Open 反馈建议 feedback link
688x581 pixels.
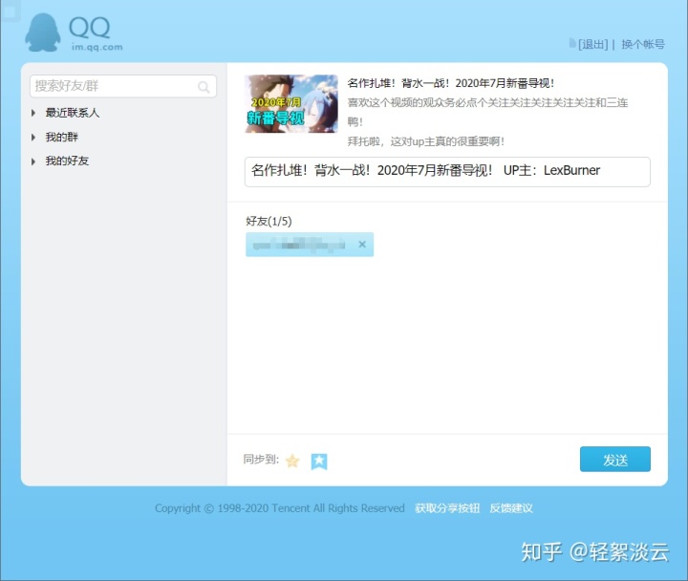[511, 508]
